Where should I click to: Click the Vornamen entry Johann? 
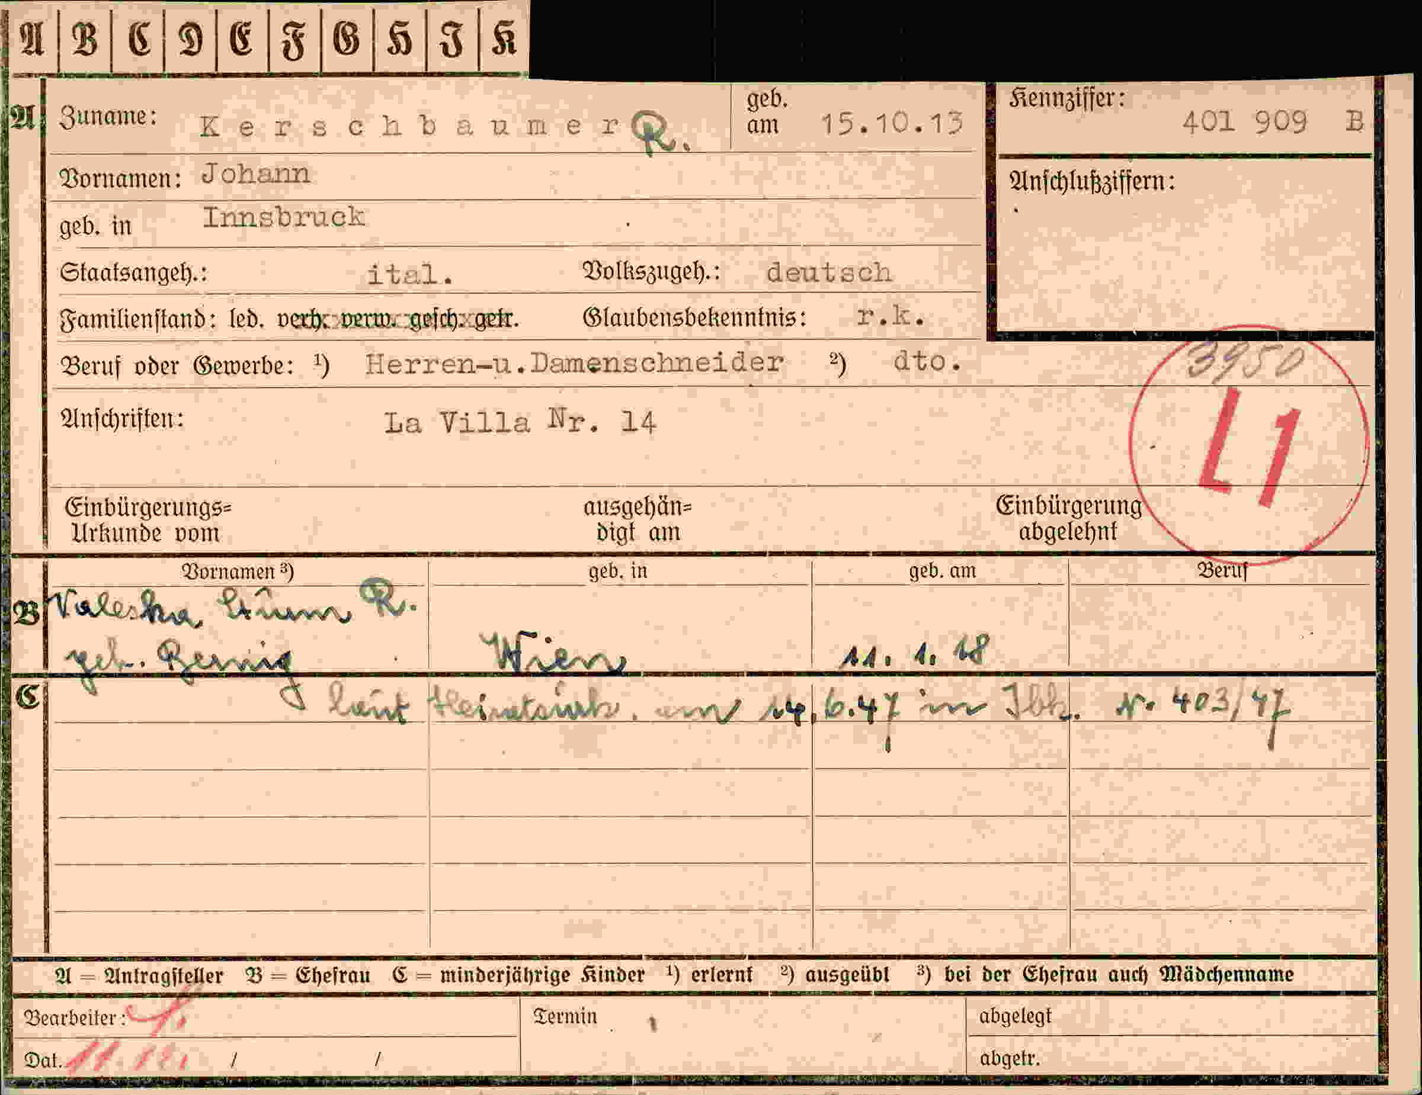coord(255,174)
